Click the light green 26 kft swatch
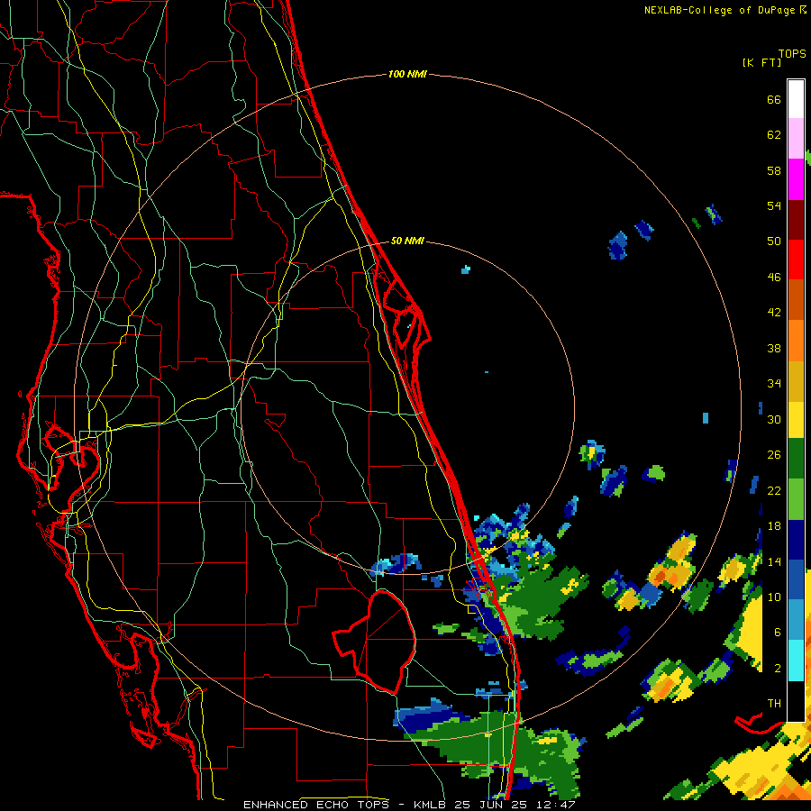This screenshot has width=811, height=811. 796,499
